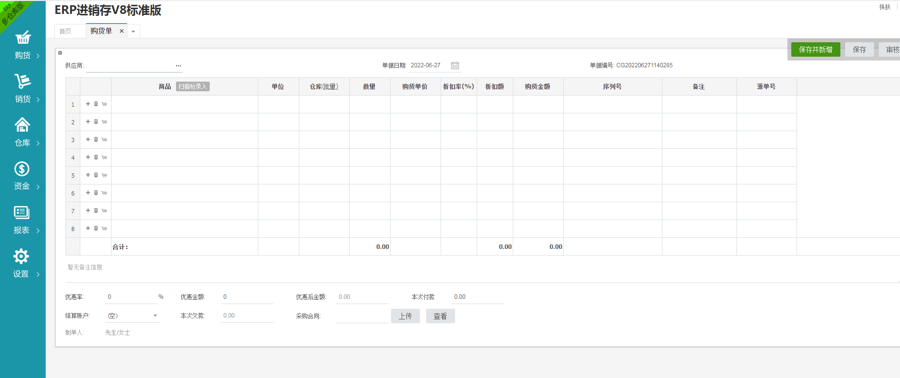The height and width of the screenshot is (378, 900).
Task: Click the cart icon in row 3
Action: (104, 139)
